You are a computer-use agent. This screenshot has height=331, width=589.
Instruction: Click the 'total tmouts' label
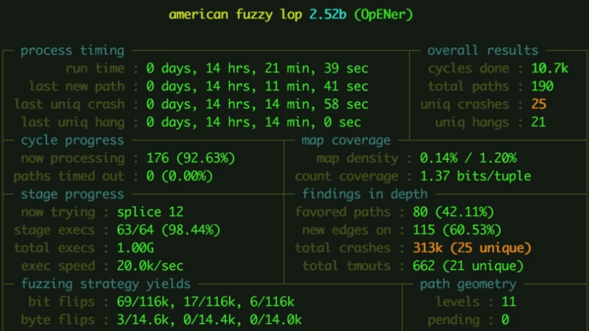(x=346, y=266)
